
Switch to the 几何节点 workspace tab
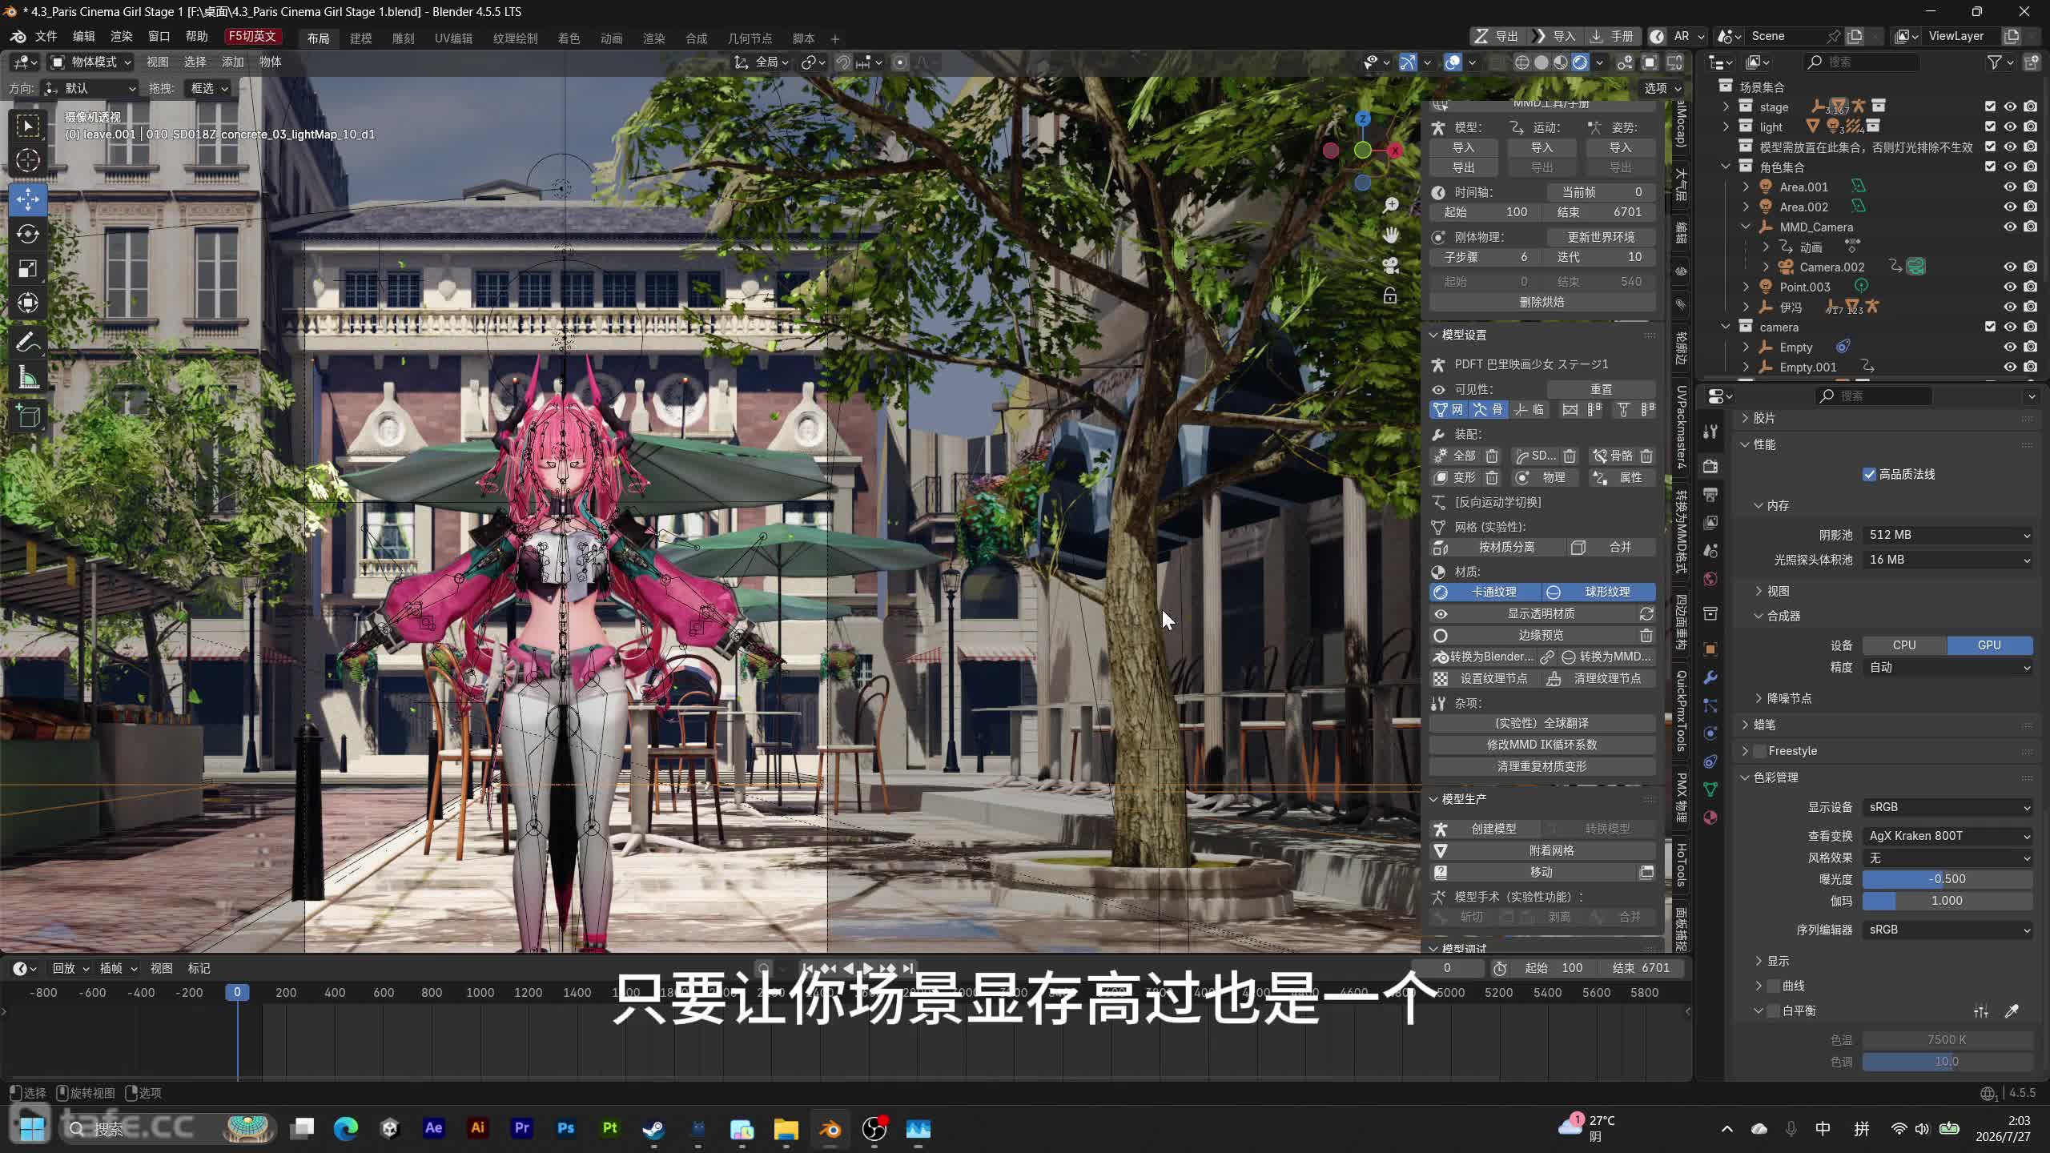pos(750,38)
